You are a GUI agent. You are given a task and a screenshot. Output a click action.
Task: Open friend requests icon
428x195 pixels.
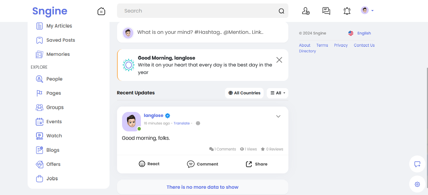click(x=306, y=11)
